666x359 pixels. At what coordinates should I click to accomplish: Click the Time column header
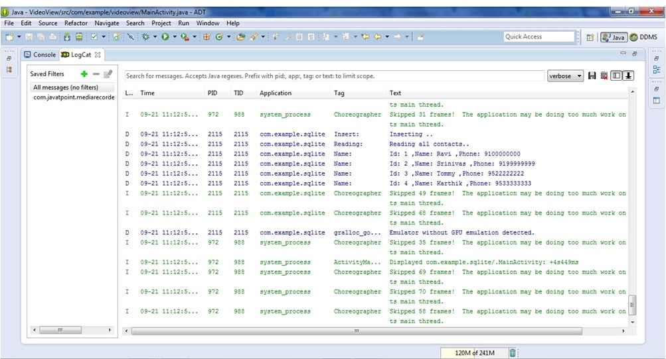coord(171,93)
